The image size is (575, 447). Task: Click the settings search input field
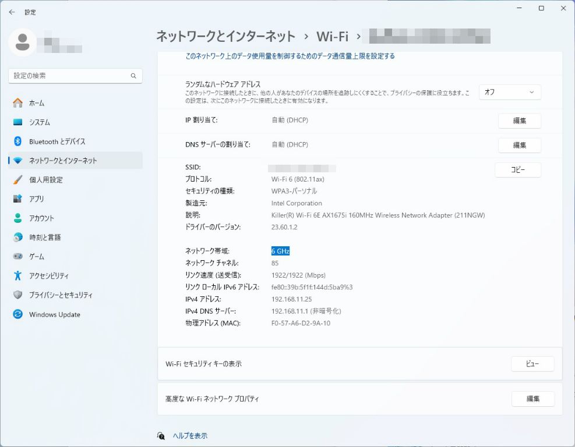(x=70, y=76)
